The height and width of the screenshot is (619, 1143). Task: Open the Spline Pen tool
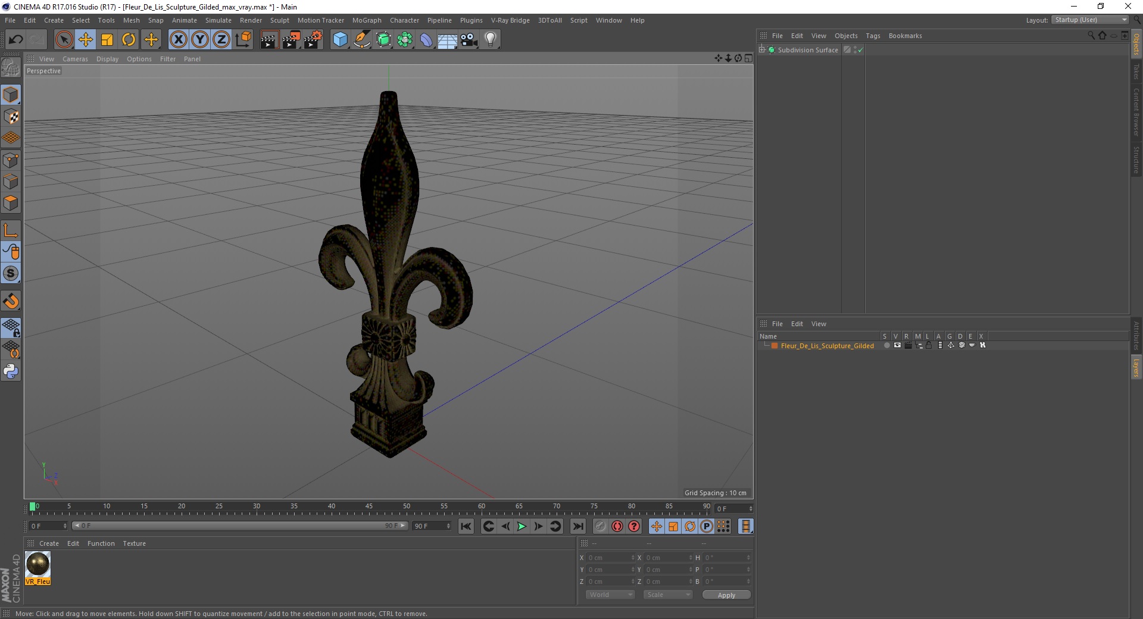(x=361, y=40)
